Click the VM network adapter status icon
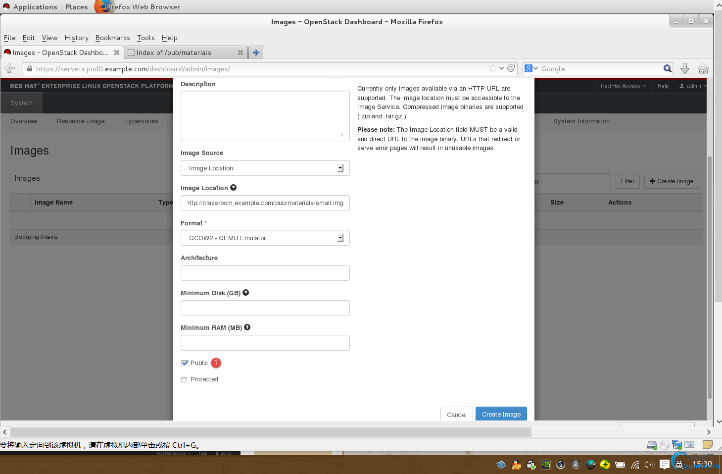Image resolution: width=722 pixels, height=474 pixels. click(x=676, y=445)
